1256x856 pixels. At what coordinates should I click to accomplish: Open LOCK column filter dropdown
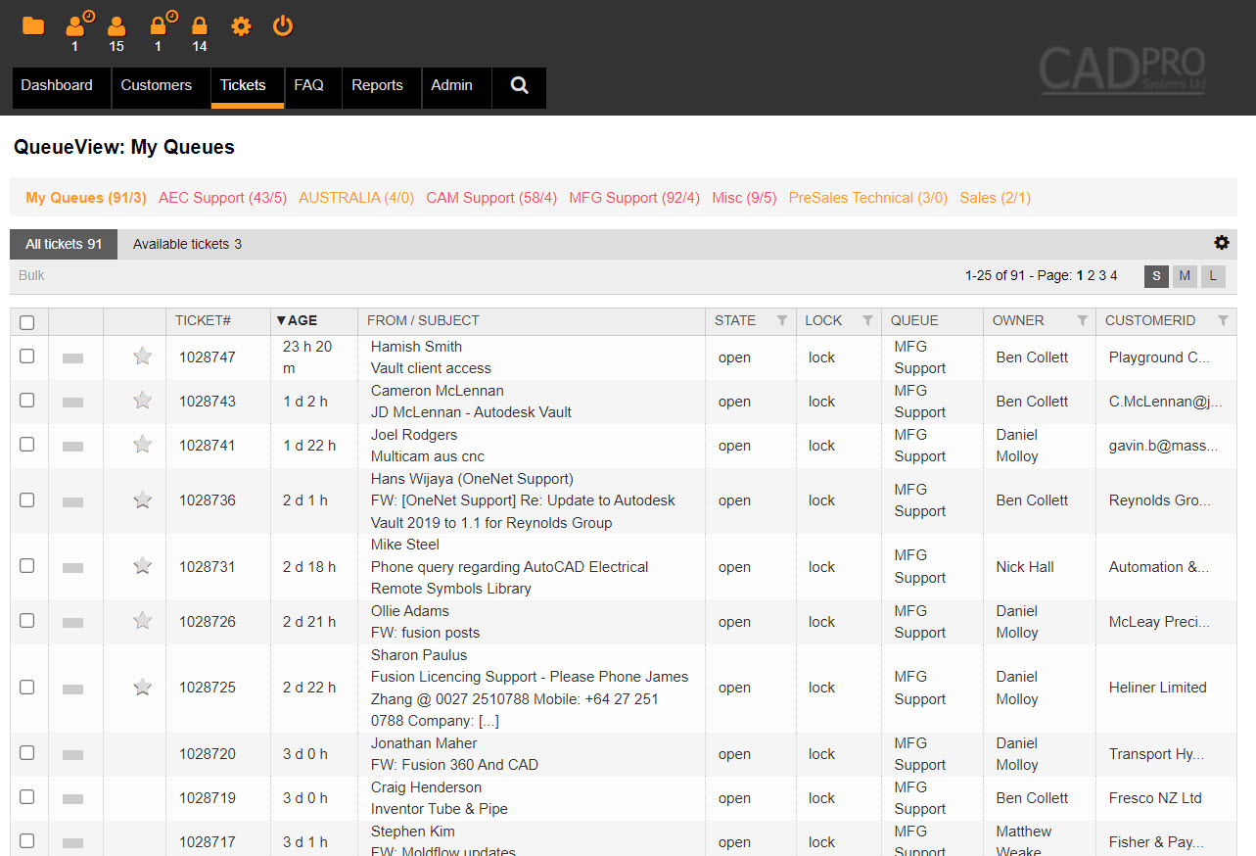pos(867,321)
